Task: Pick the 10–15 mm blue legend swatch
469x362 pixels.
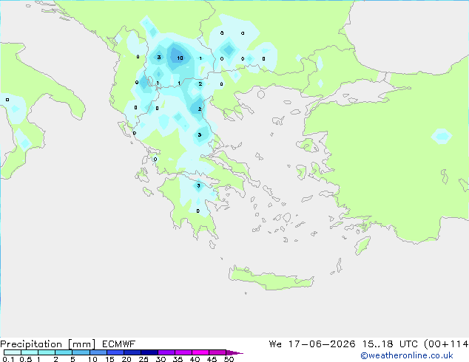Action: pos(98,352)
